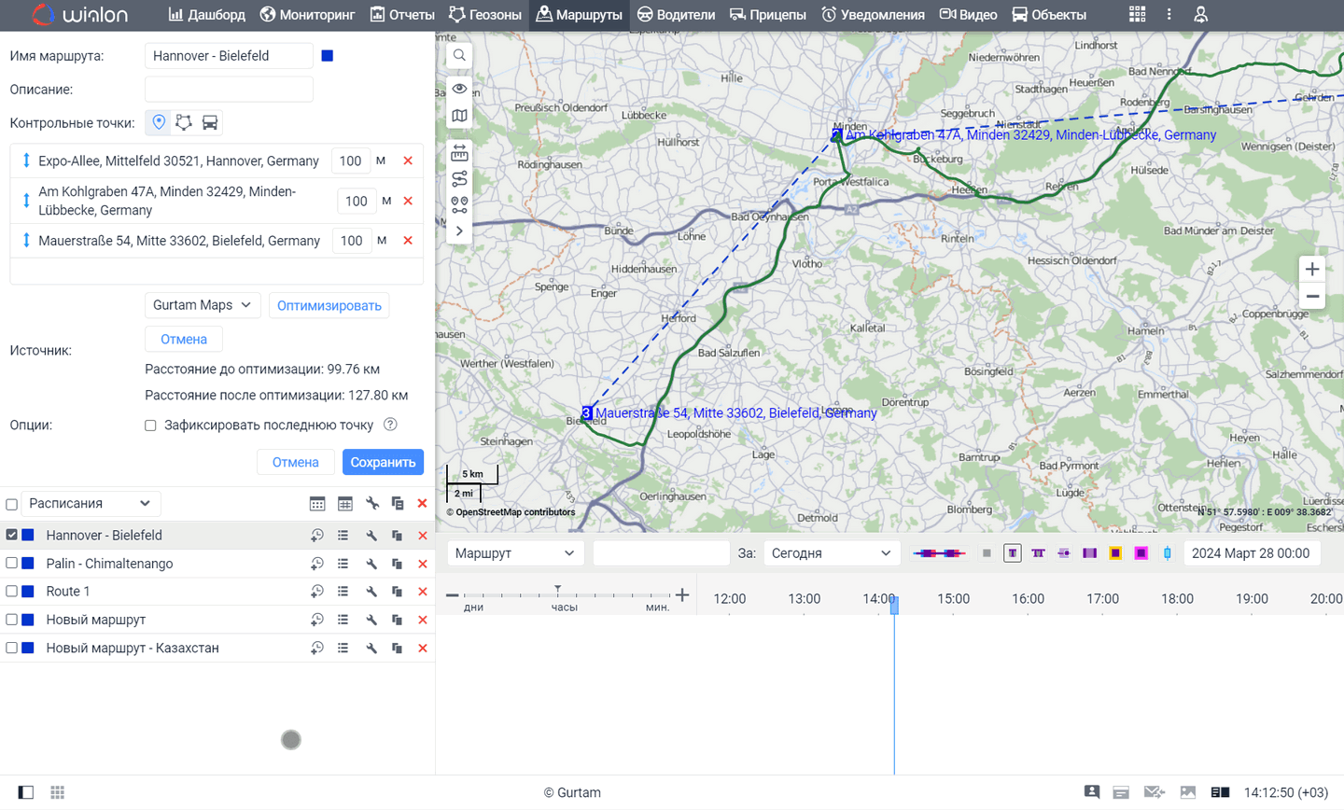This screenshot has height=810, width=1344.
Task: Expand the map toolbar chevron arrow
Action: (x=458, y=230)
